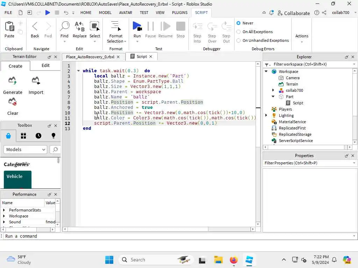The width and height of the screenshot is (358, 268).
Task: Select the Script item in Explorer
Action: (x=298, y=103)
